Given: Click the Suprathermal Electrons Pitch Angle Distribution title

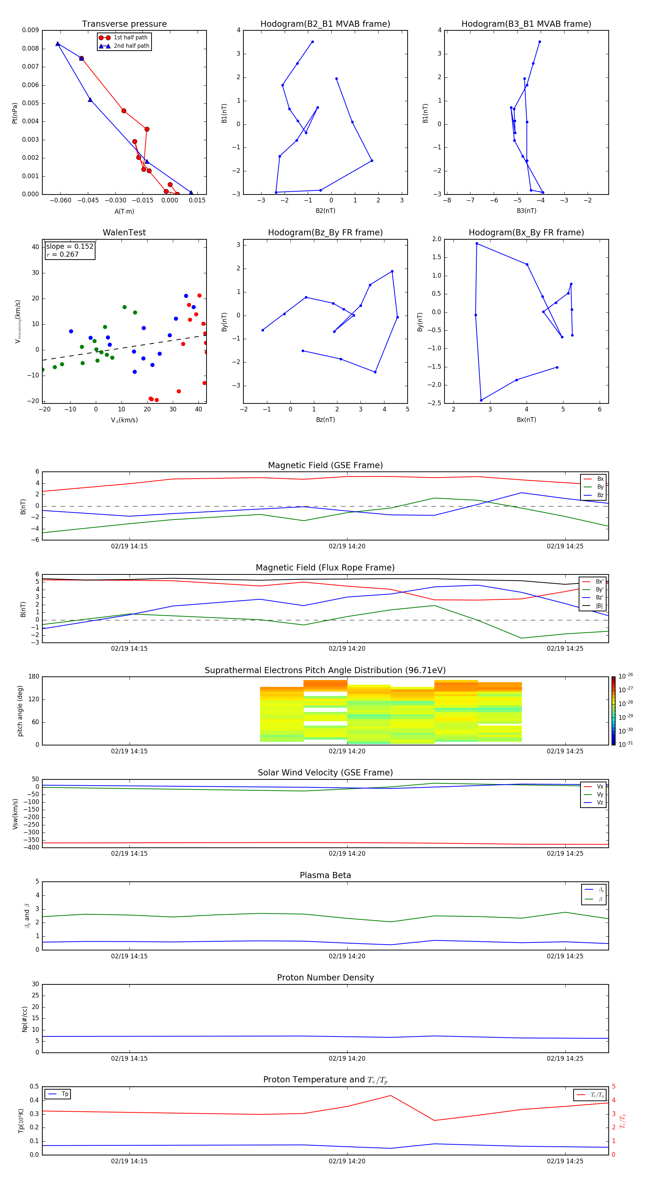Looking at the screenshot, I should pos(325,671).
